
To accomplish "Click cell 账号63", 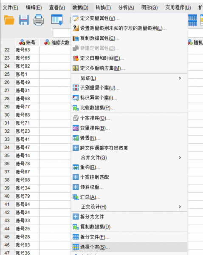I will (x=27, y=50).
